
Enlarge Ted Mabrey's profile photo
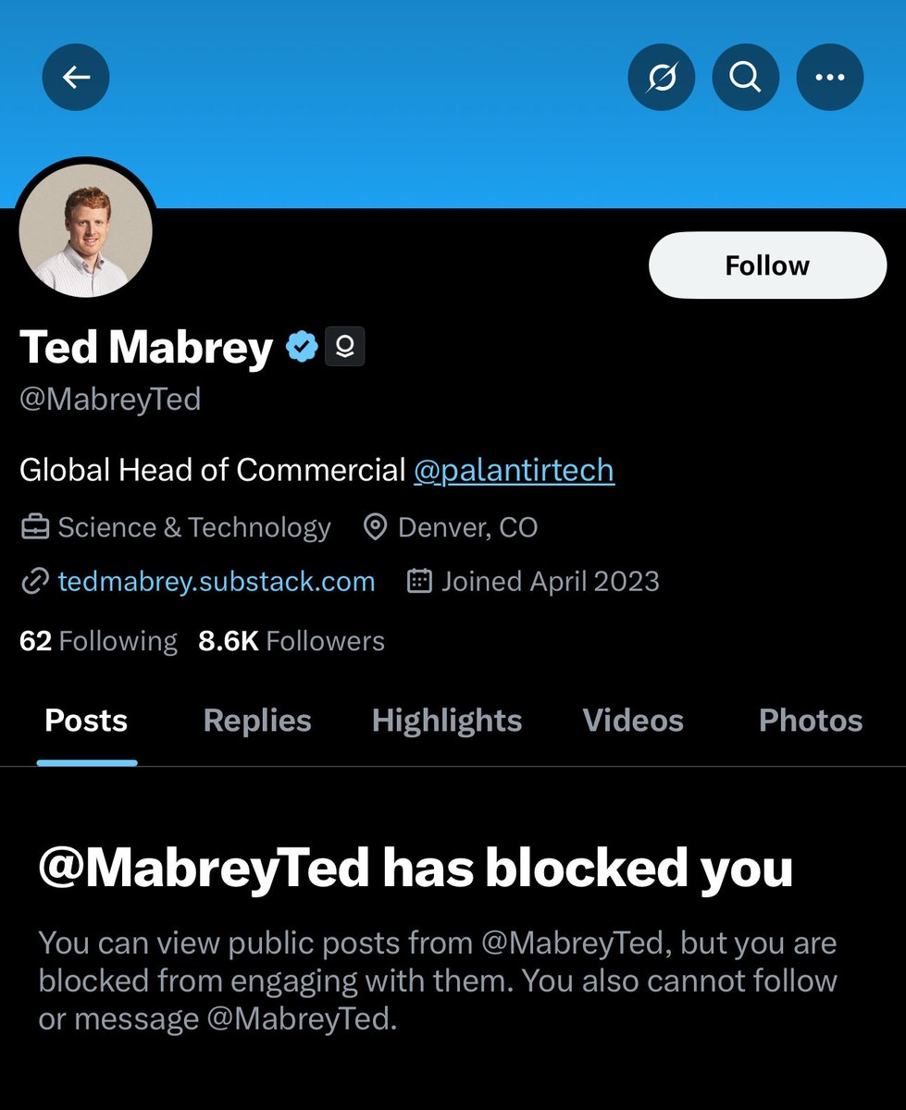click(x=85, y=231)
